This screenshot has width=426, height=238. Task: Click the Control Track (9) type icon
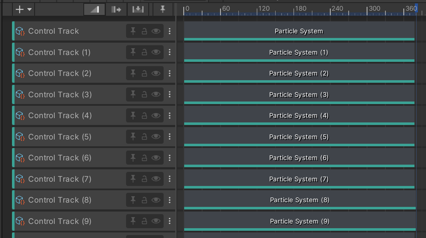pyautogui.click(x=20, y=221)
